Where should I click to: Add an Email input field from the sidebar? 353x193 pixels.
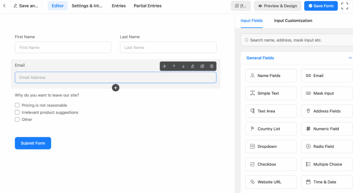[327, 76]
